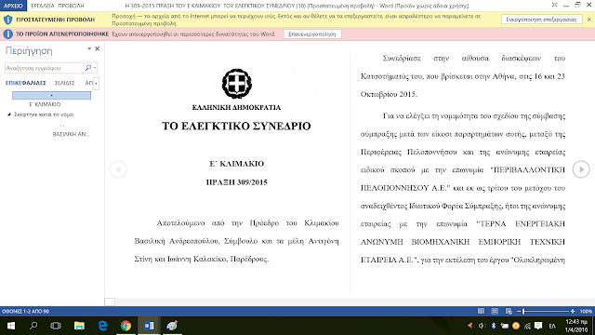Switch to Web Layout view in status bar
Image resolution: width=595 pixels, height=335 pixels.
coord(509,311)
